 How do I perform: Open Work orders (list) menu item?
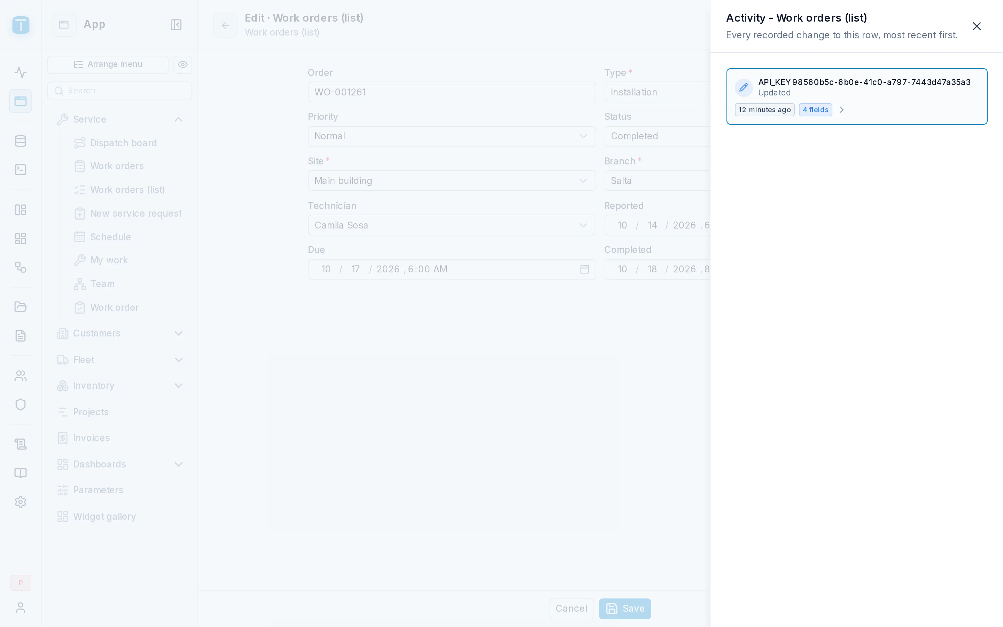point(128,190)
